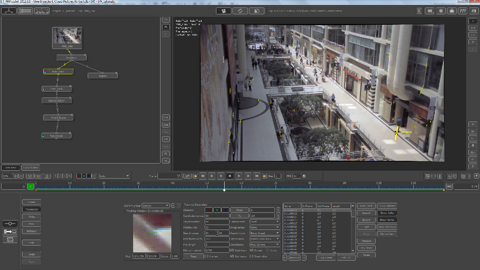Select the Auto Track node
Viewport: 480px width, 270px height.
[x=58, y=71]
